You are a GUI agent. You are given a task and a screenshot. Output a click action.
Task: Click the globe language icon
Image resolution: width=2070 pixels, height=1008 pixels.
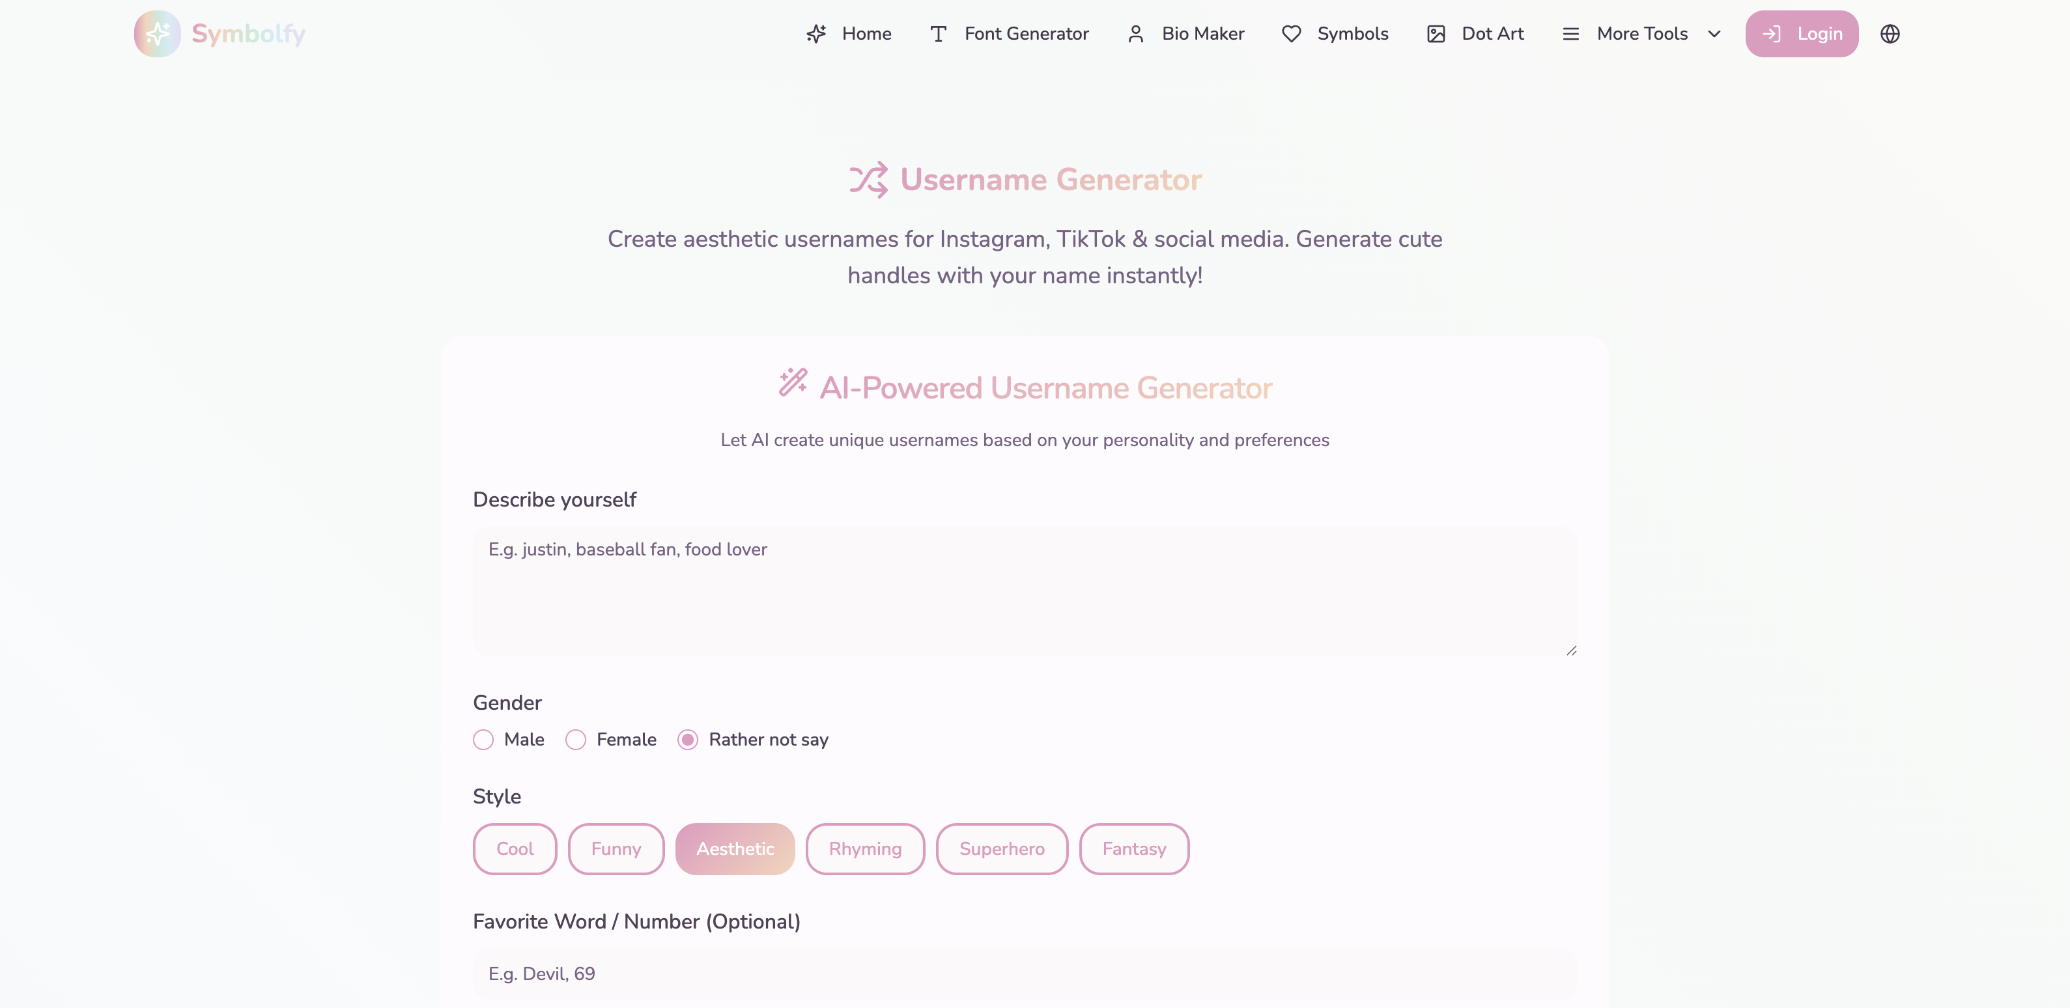click(1889, 34)
